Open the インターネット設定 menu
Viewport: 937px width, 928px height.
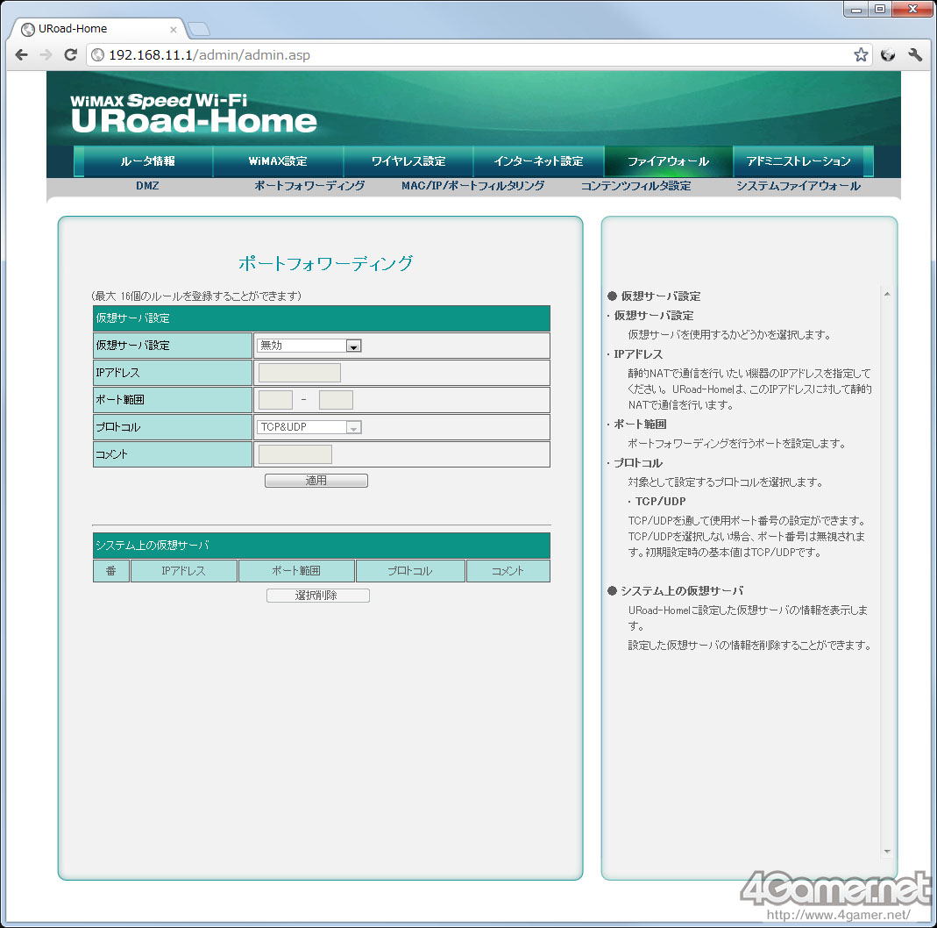point(538,161)
